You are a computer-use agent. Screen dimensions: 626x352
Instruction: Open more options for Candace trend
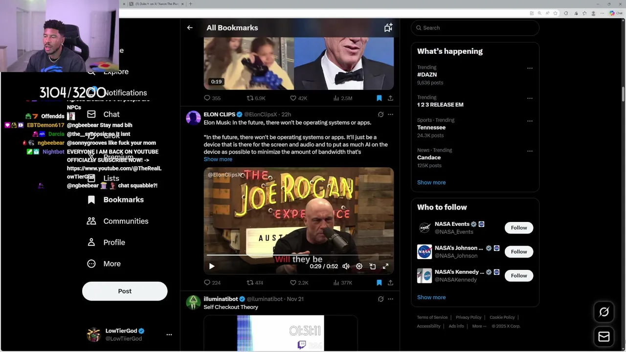[x=530, y=151]
